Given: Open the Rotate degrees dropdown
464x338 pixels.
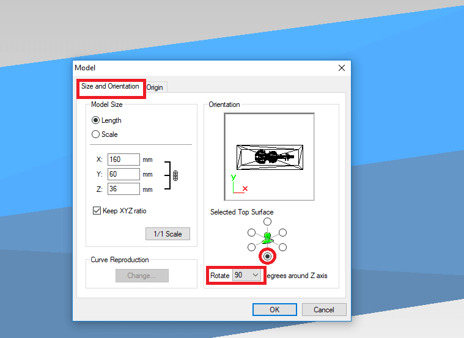Looking at the screenshot, I should pyautogui.click(x=246, y=275).
